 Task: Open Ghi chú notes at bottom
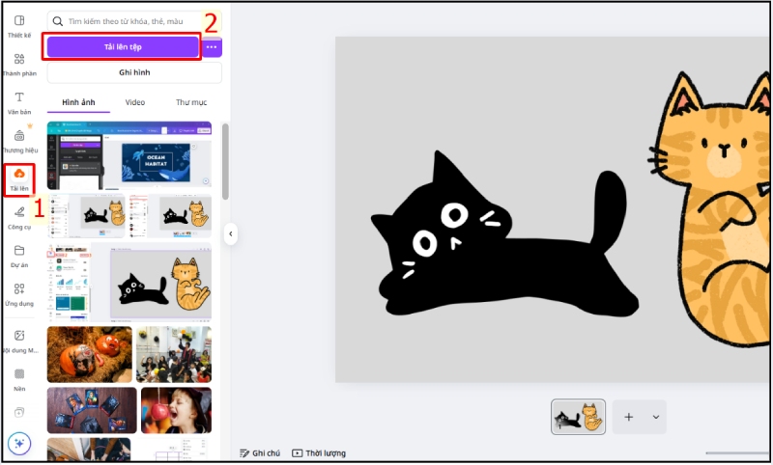(261, 453)
